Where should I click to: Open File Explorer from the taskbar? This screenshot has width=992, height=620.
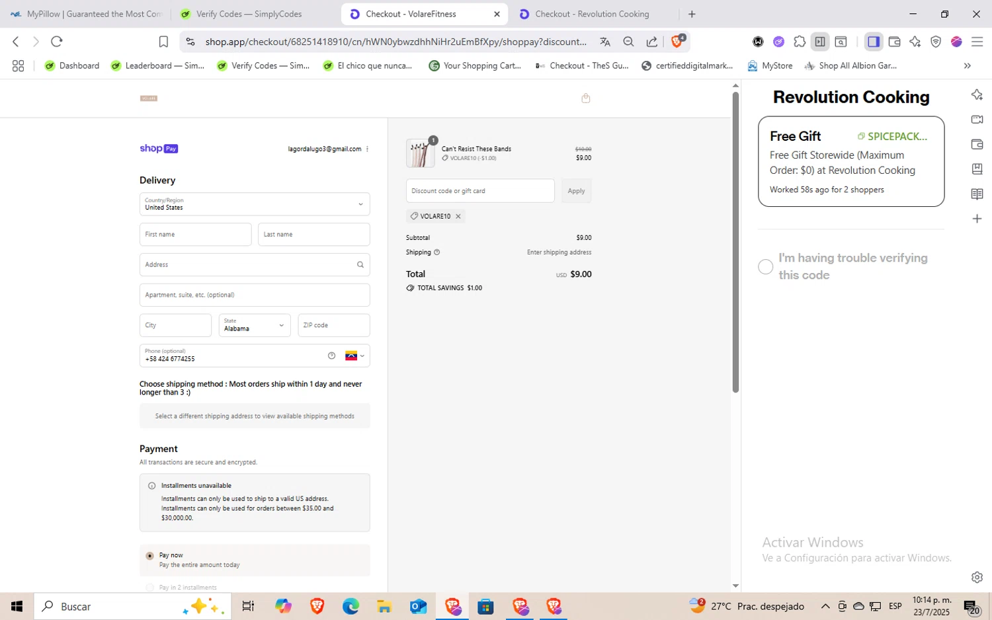pos(384,606)
